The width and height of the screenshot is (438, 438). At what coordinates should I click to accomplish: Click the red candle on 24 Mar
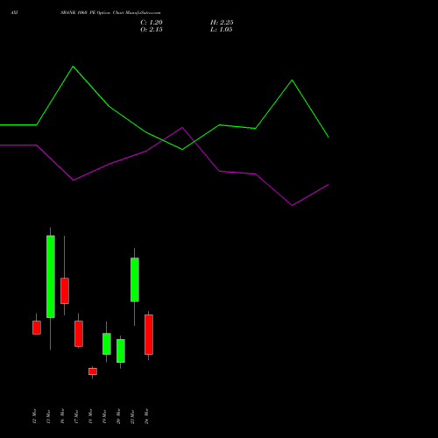tap(149, 335)
